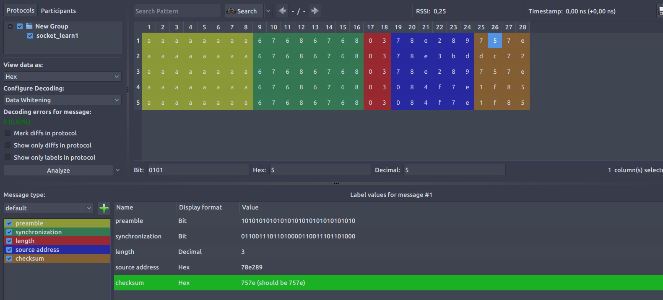The image size is (663, 300).
Task: Click into the Search Pattern field
Action: (177, 11)
